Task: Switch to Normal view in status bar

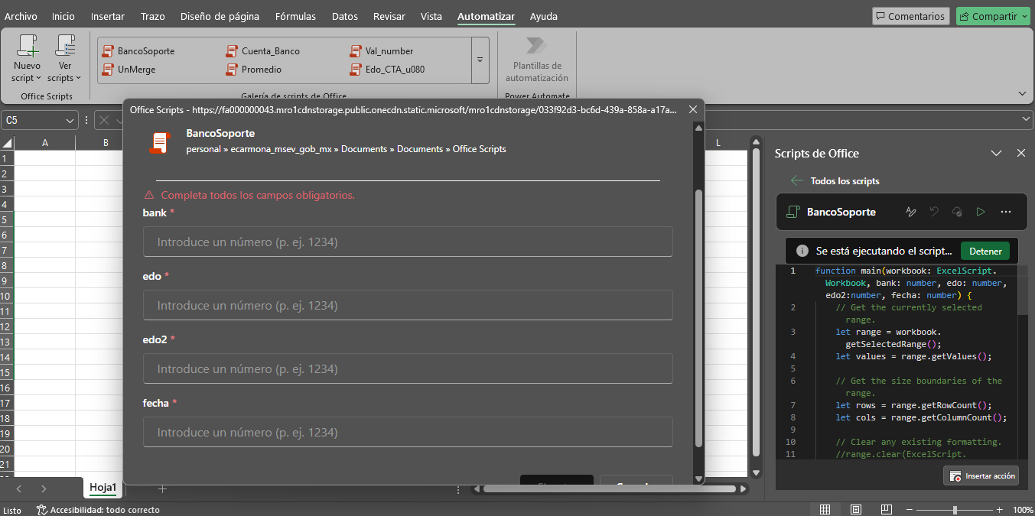Action: (x=825, y=509)
